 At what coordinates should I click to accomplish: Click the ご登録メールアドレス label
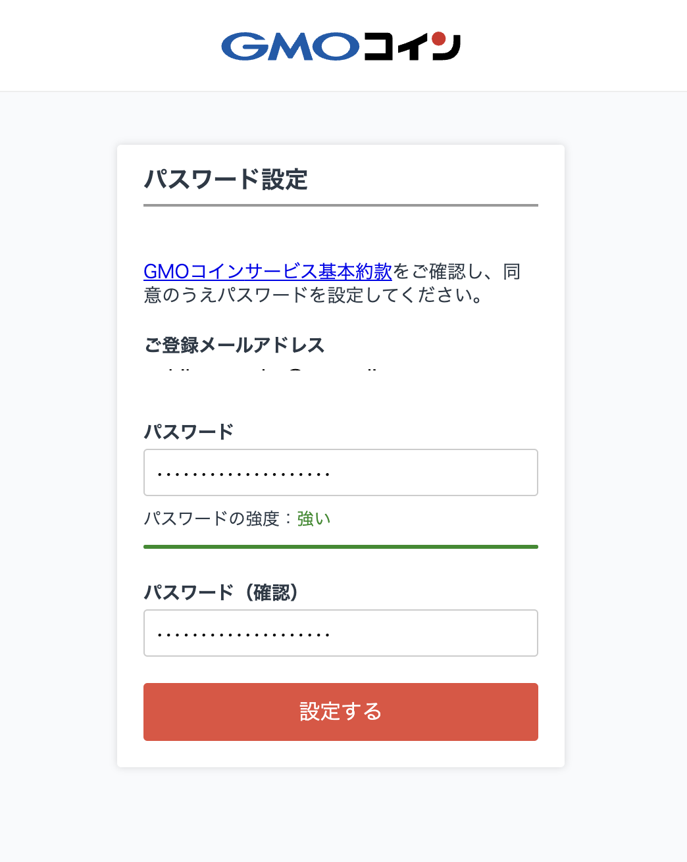(234, 345)
